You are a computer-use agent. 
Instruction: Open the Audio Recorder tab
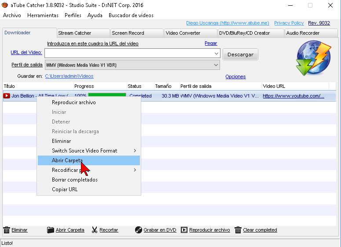click(x=311, y=33)
